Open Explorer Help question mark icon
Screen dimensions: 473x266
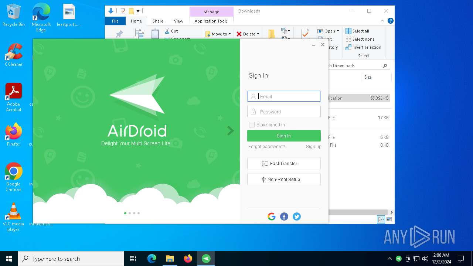tap(391, 21)
